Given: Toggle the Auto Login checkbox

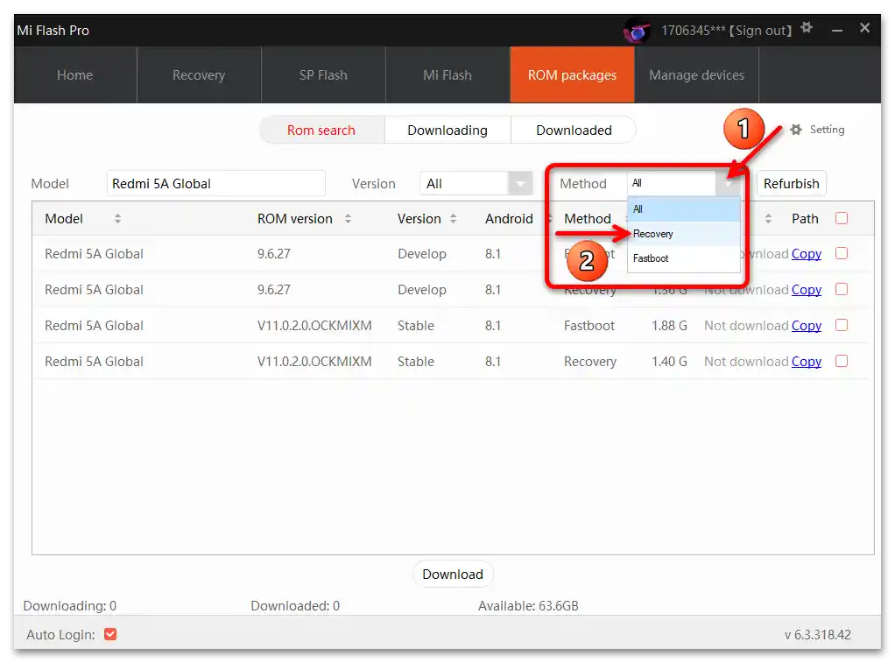Looking at the screenshot, I should coord(110,634).
